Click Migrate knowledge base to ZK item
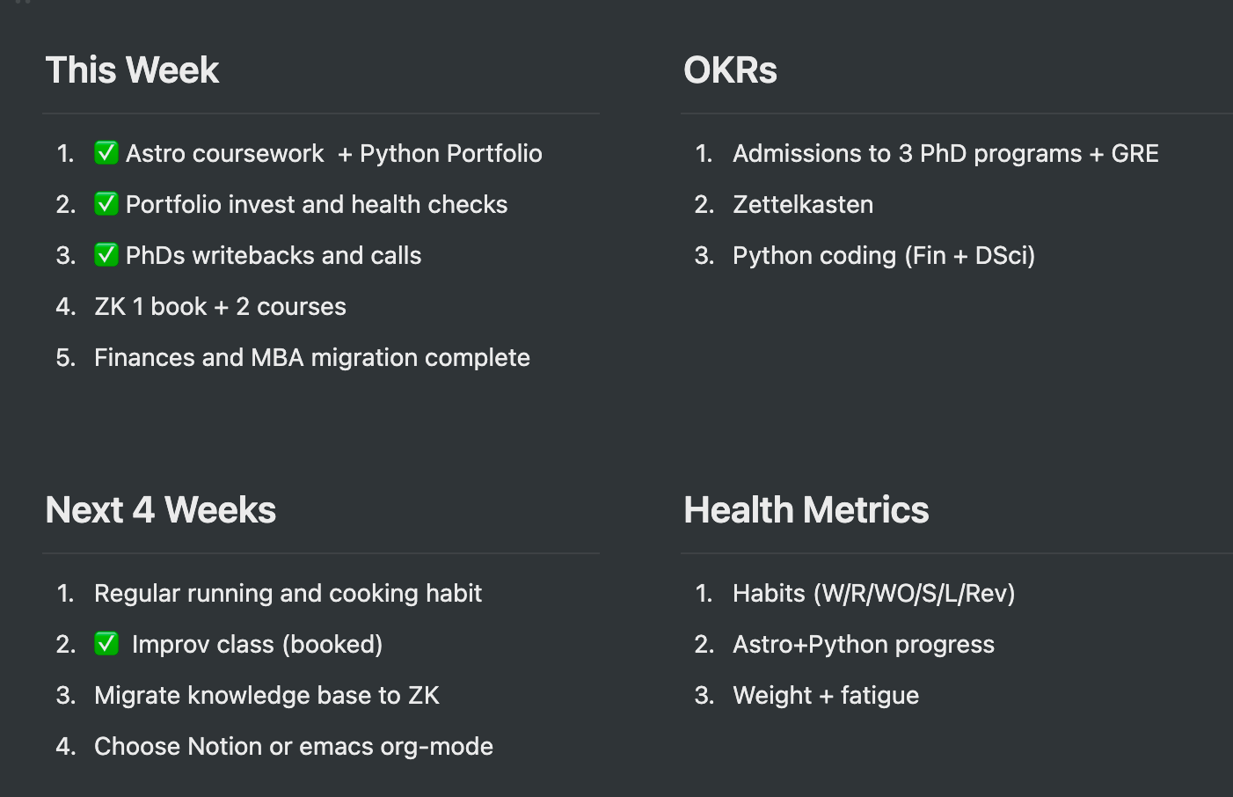 click(x=266, y=695)
